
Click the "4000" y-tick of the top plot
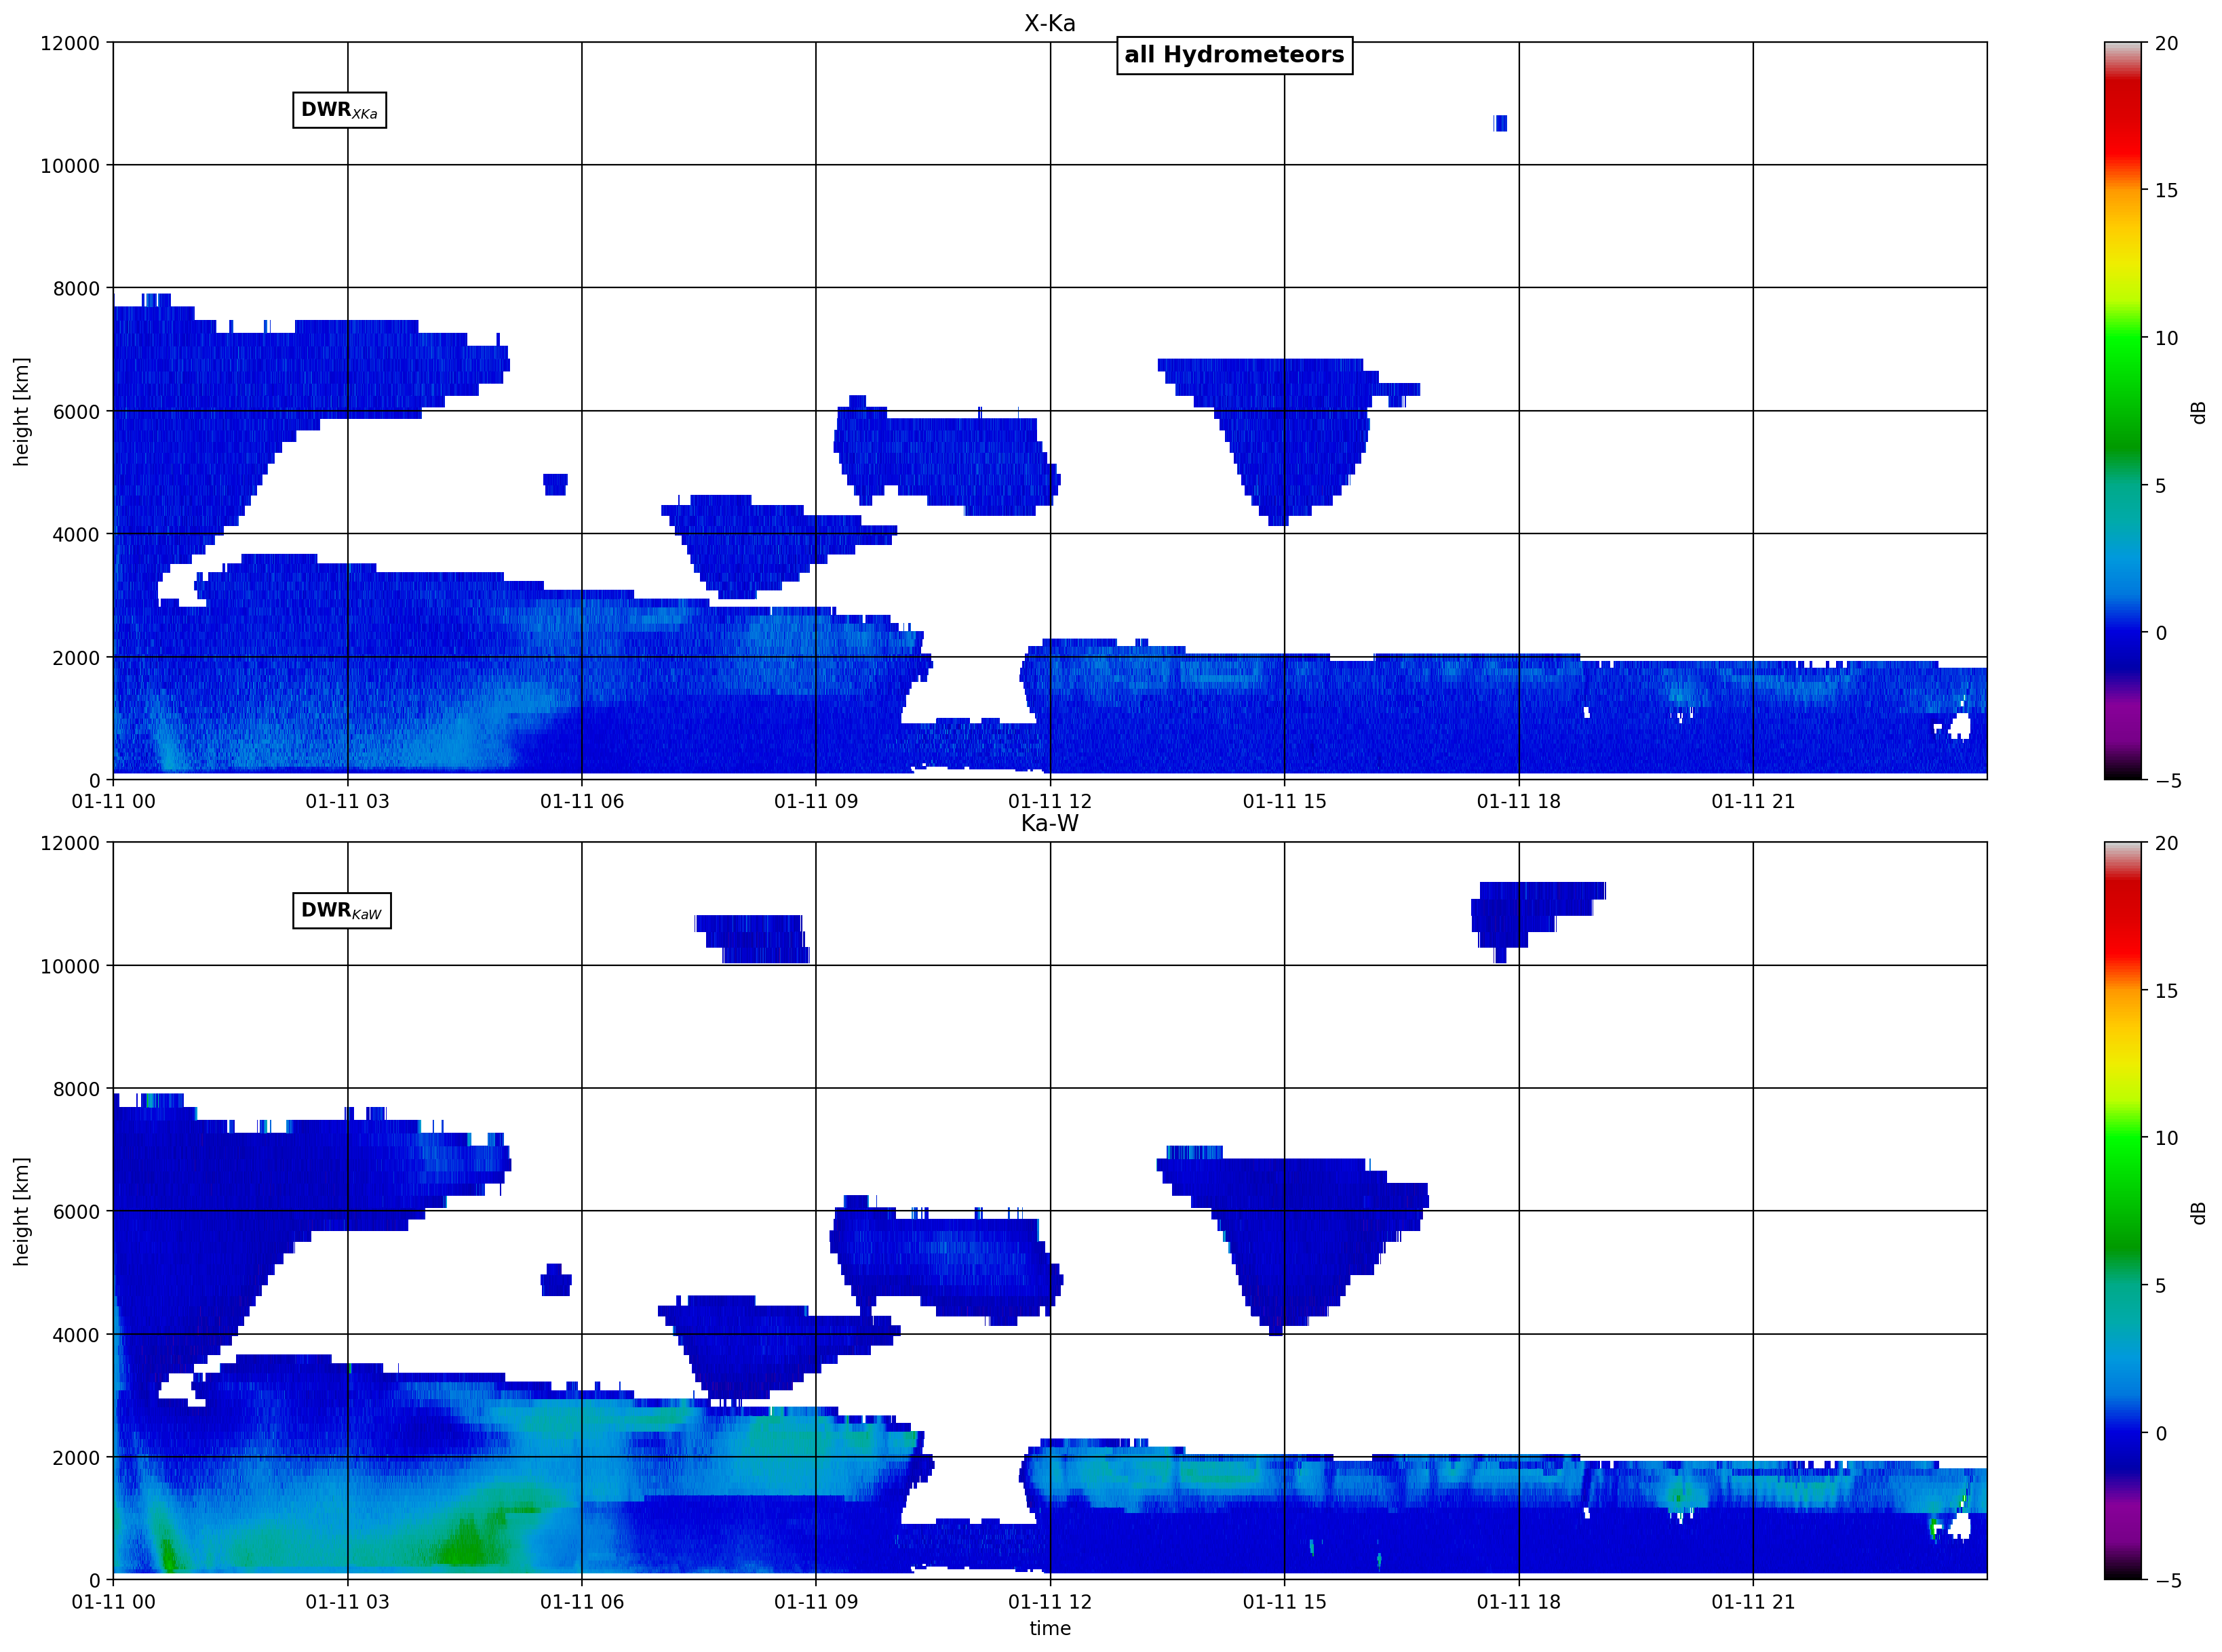pyautogui.click(x=76, y=535)
